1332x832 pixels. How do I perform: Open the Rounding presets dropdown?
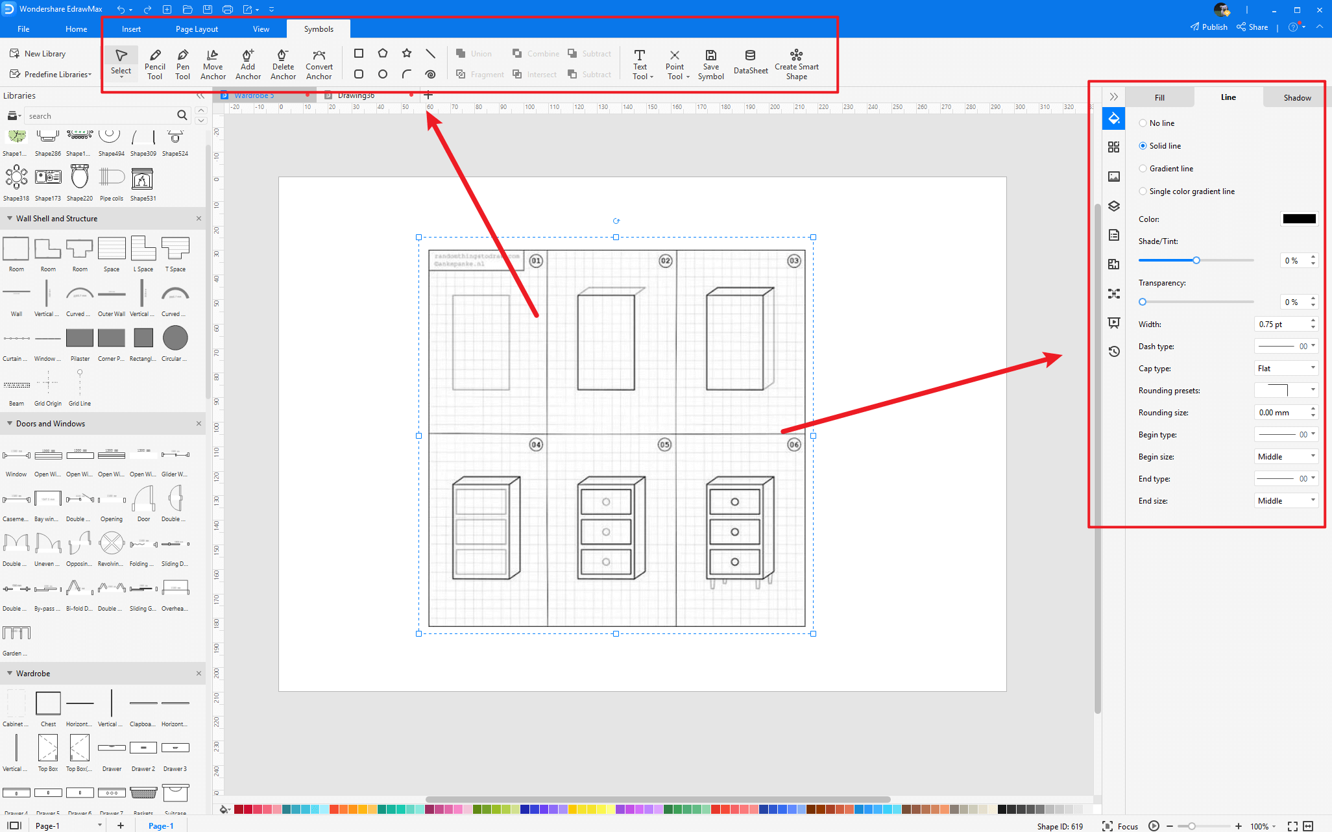[1286, 391]
